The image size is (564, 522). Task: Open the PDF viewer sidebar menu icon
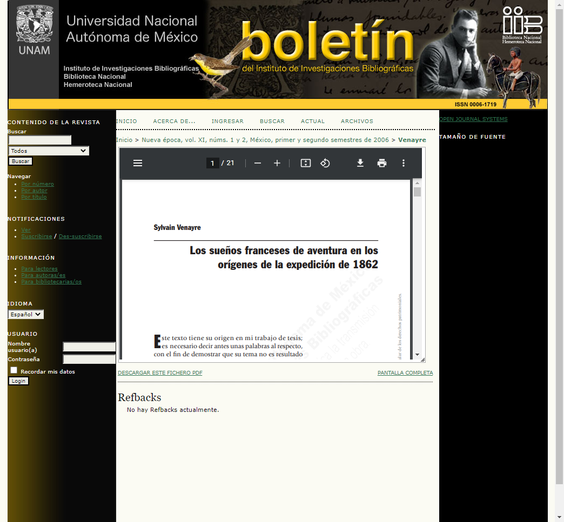tap(138, 163)
